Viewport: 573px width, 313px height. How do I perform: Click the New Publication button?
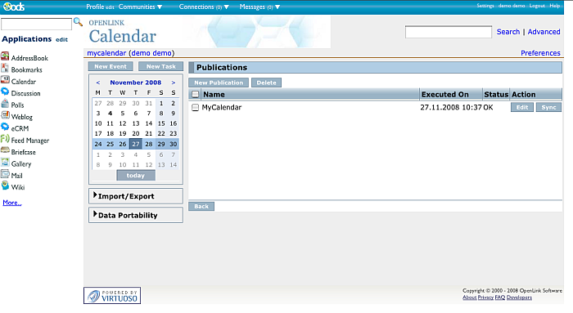219,83
